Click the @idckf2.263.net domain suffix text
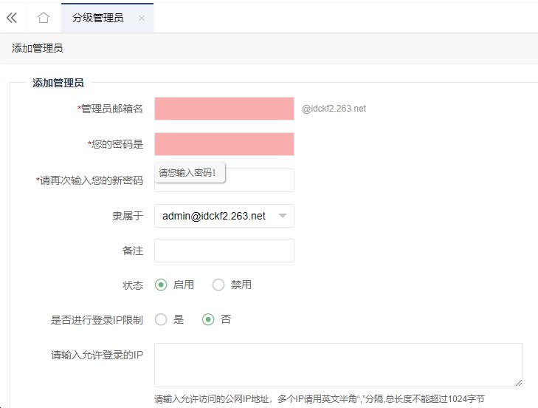The height and width of the screenshot is (408, 538). (x=334, y=109)
